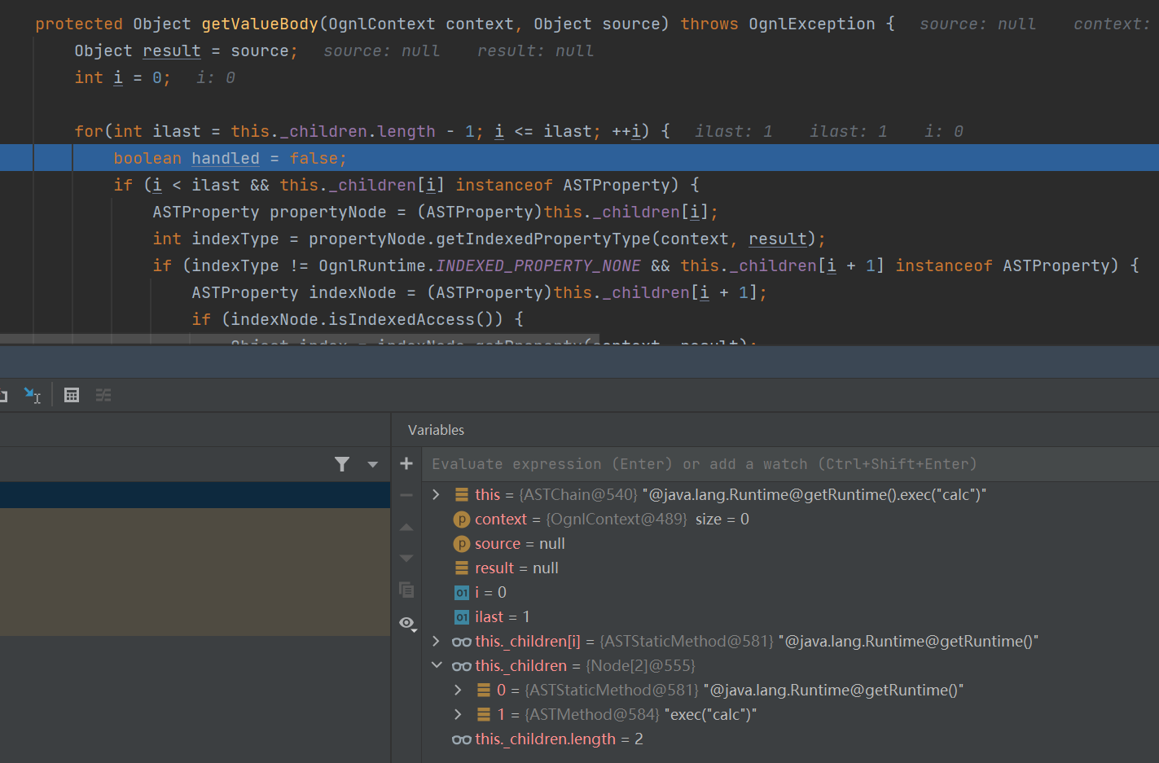Viewport: 1159px width, 763px height.
Task: Select the Variables tab label
Action: click(x=436, y=430)
